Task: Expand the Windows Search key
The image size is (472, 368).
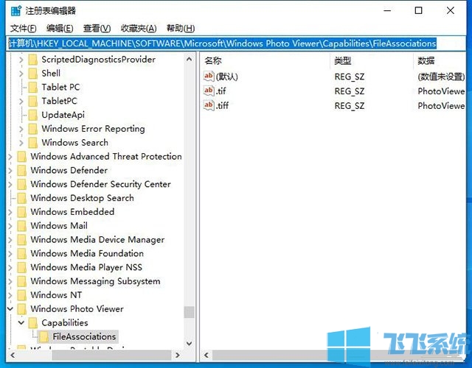Action: (x=21, y=143)
